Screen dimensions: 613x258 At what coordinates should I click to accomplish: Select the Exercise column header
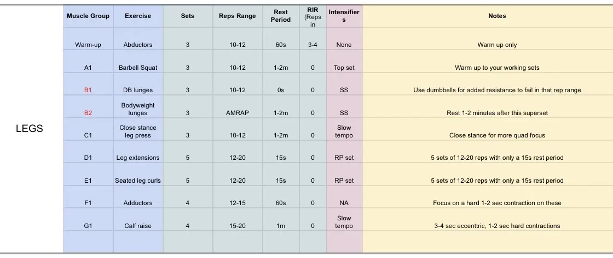(138, 16)
